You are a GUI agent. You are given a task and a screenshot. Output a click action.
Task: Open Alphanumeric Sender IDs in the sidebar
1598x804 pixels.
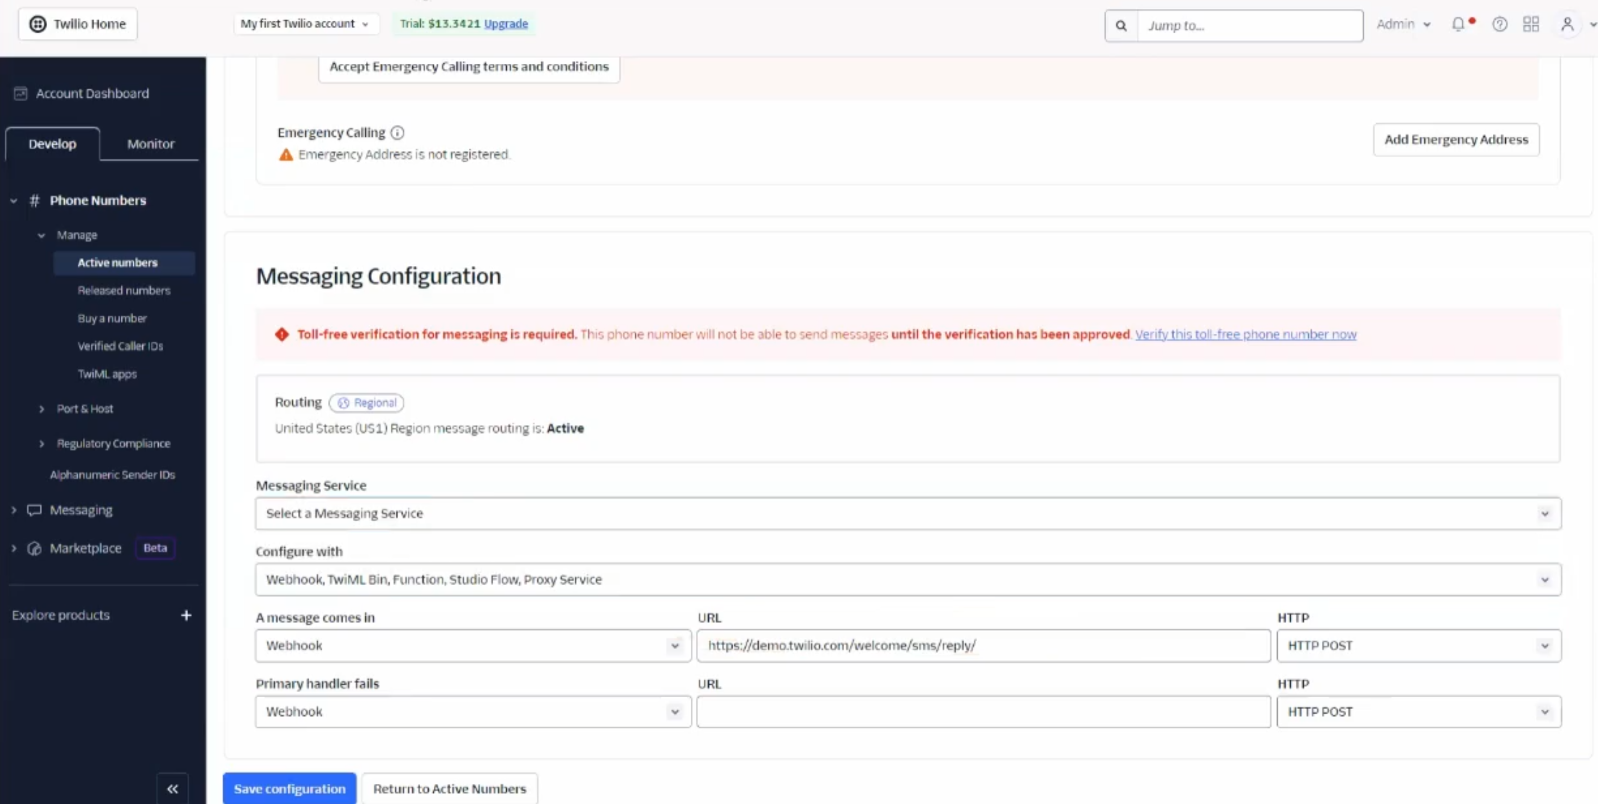pos(112,475)
